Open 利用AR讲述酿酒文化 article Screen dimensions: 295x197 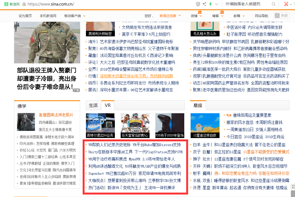pyautogui.click(x=105, y=166)
